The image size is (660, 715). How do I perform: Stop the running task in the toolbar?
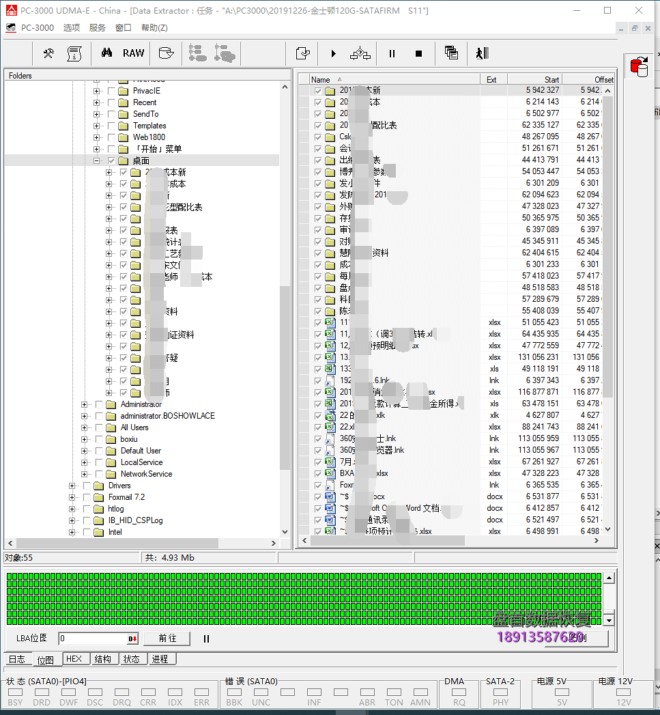pos(419,54)
